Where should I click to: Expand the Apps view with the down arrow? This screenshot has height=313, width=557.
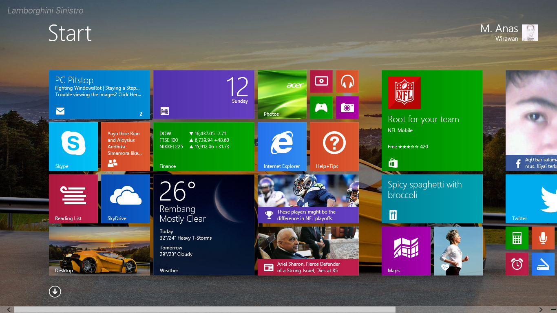coord(55,291)
